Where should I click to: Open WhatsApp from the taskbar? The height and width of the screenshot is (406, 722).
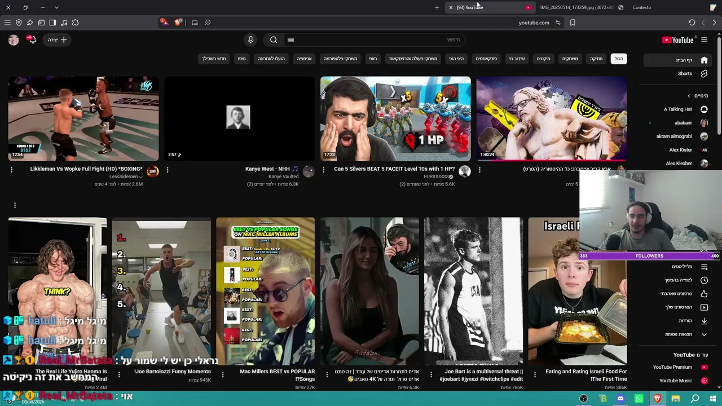(639, 399)
